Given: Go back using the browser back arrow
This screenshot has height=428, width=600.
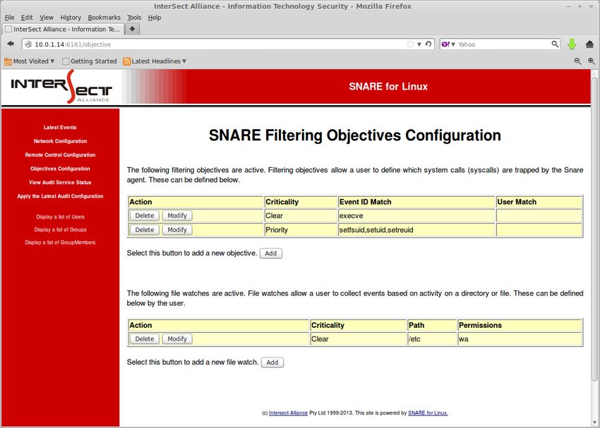Looking at the screenshot, I should click(x=11, y=44).
